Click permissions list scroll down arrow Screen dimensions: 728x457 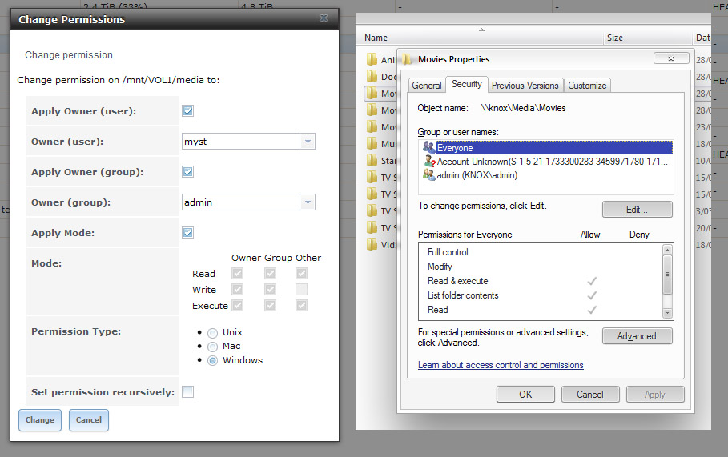(667, 313)
